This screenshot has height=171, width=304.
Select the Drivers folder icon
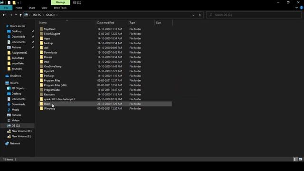click(x=41, y=57)
